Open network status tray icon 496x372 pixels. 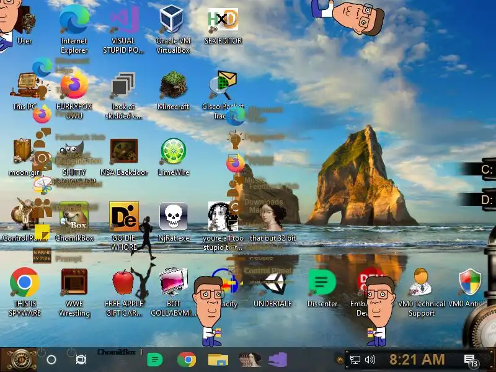(355, 360)
